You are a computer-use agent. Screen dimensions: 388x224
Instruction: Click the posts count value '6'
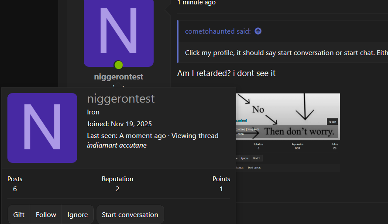[15, 189]
